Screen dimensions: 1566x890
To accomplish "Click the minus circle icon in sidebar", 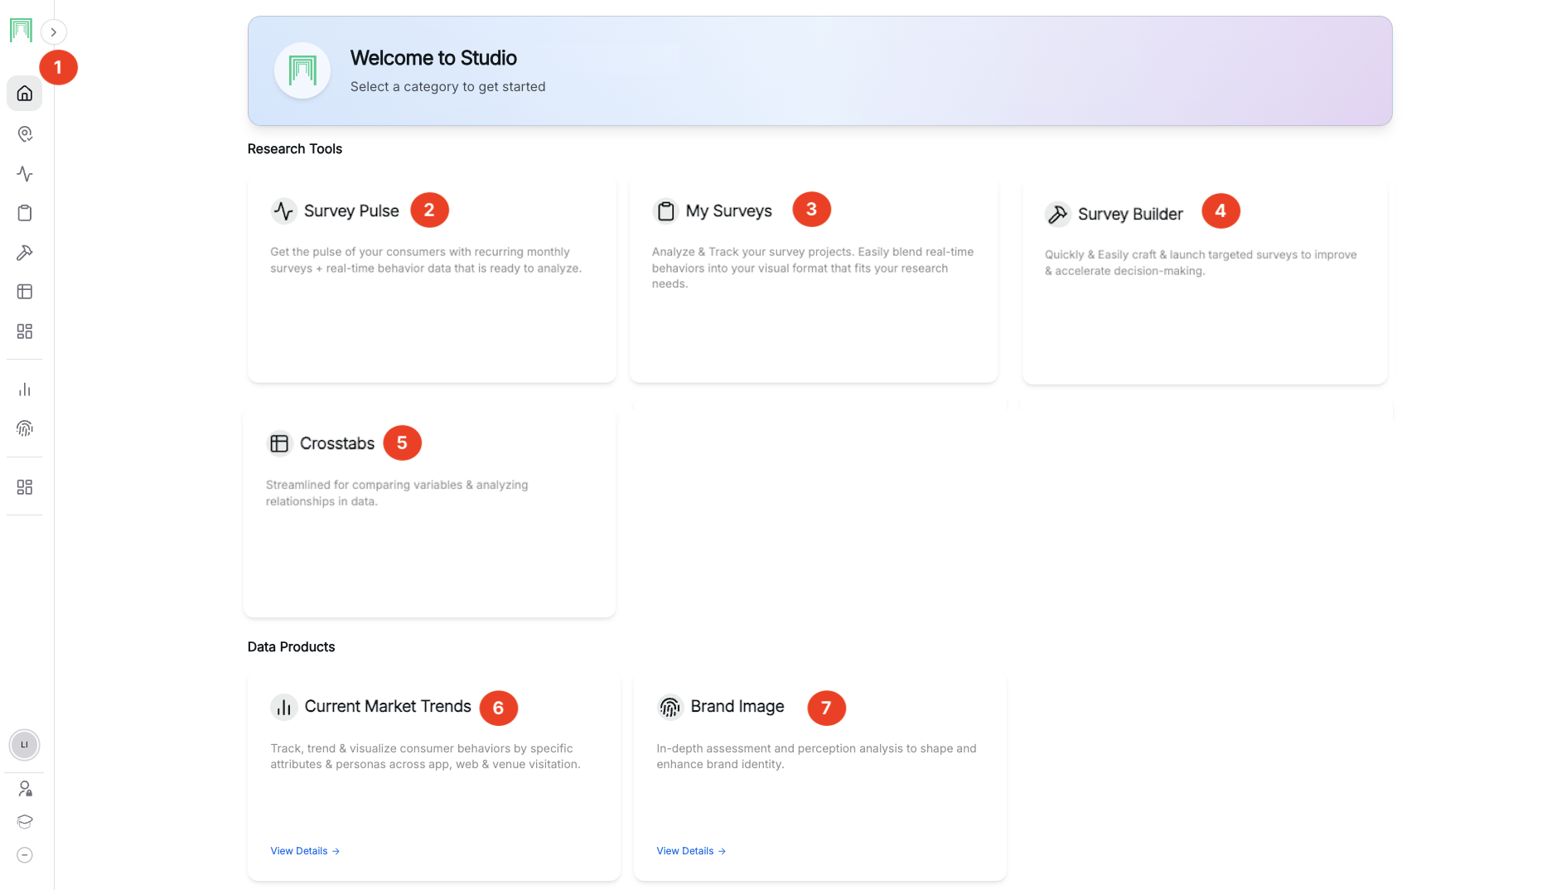I will 25,855.
